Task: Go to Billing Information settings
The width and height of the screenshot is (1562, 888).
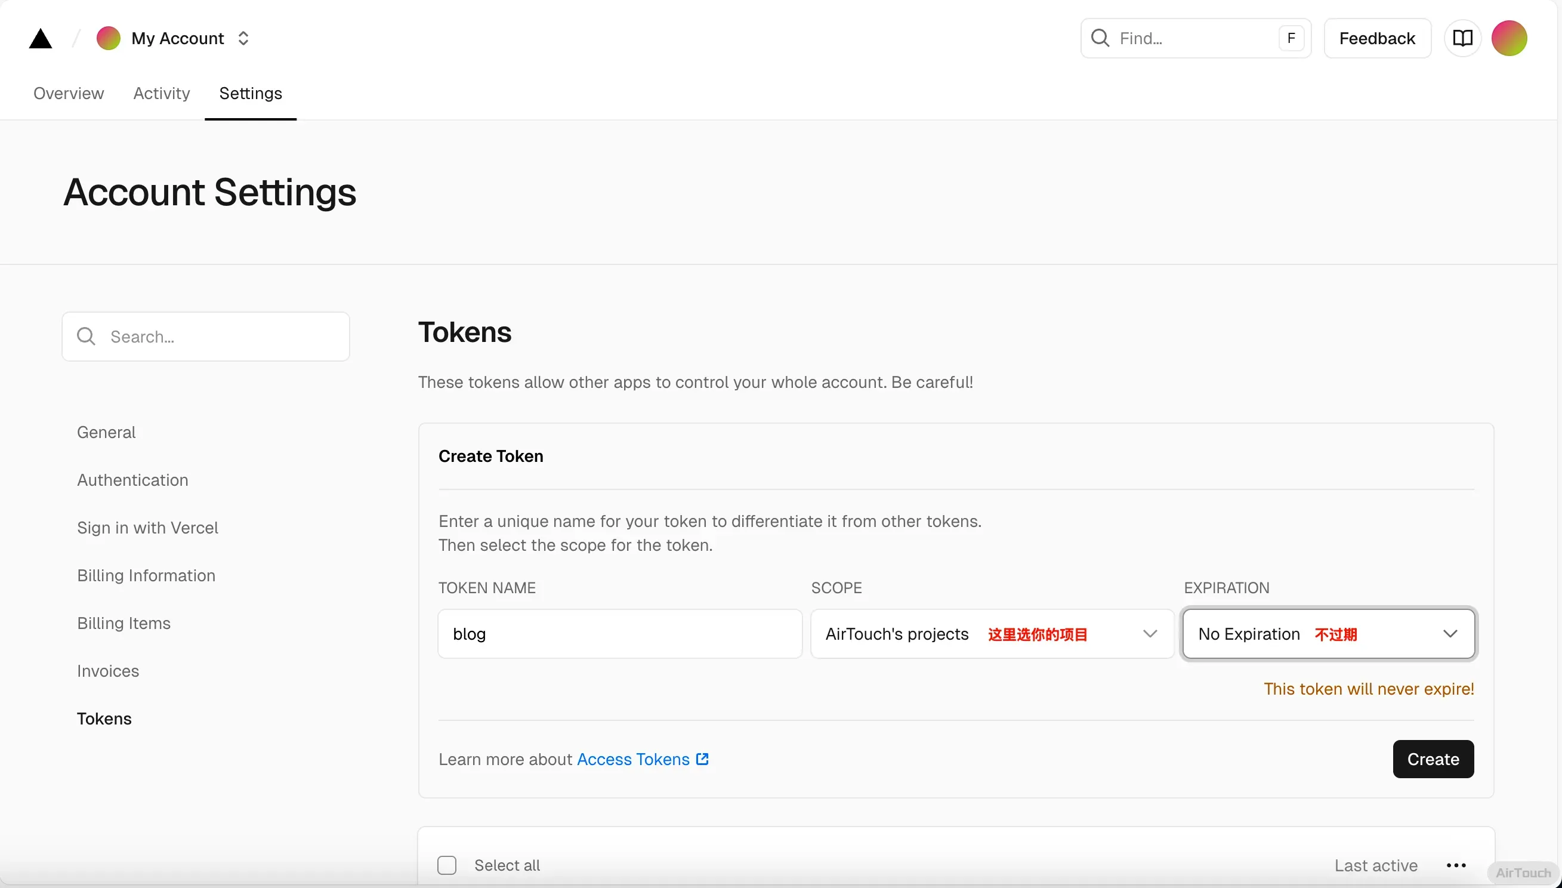Action: point(146,575)
